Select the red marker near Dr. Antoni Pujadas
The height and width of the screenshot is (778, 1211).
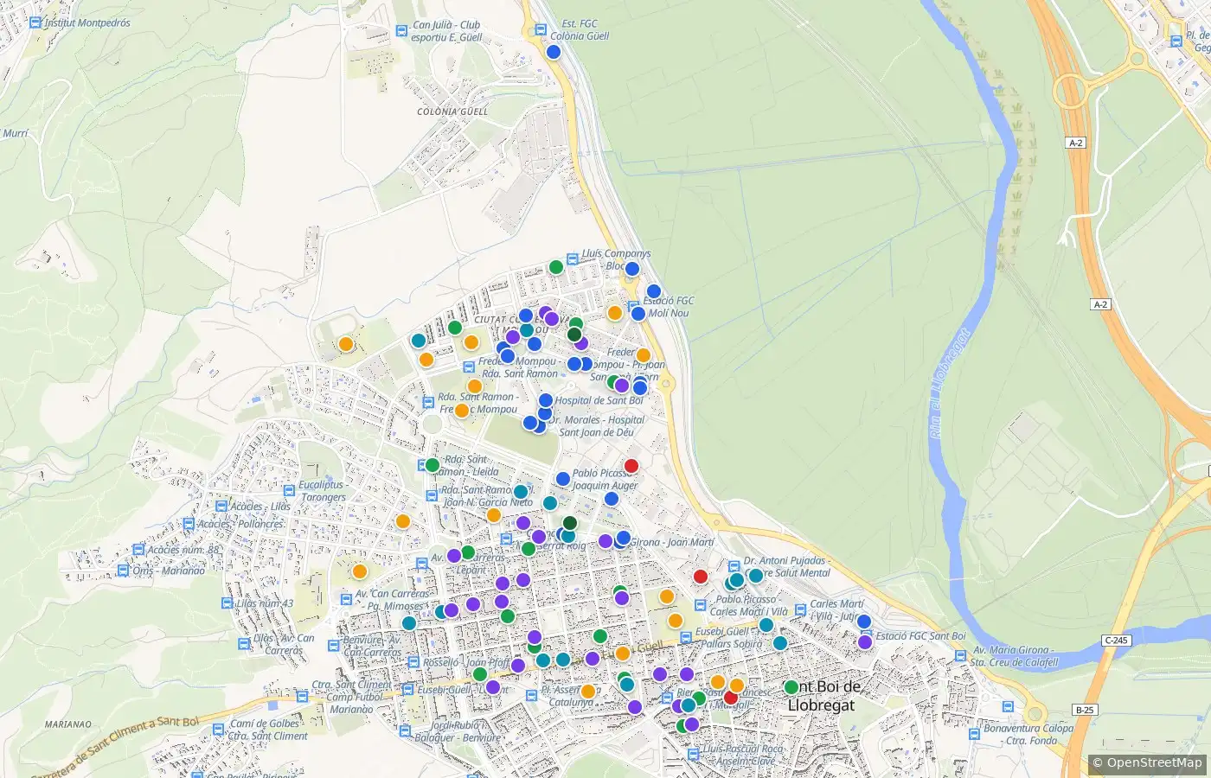point(701,577)
